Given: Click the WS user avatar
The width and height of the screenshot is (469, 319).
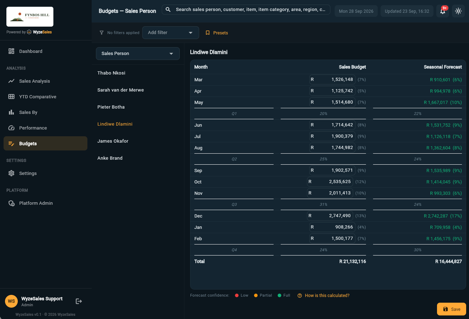Looking at the screenshot, I should click(x=11, y=301).
